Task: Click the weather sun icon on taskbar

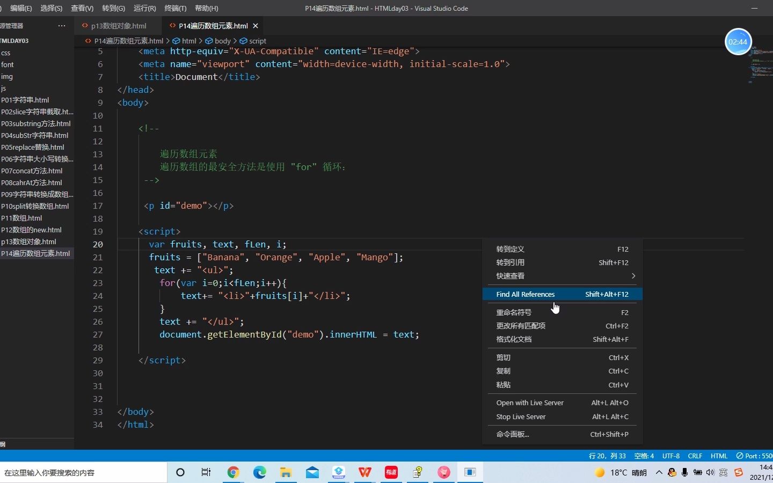Action: coord(600,472)
